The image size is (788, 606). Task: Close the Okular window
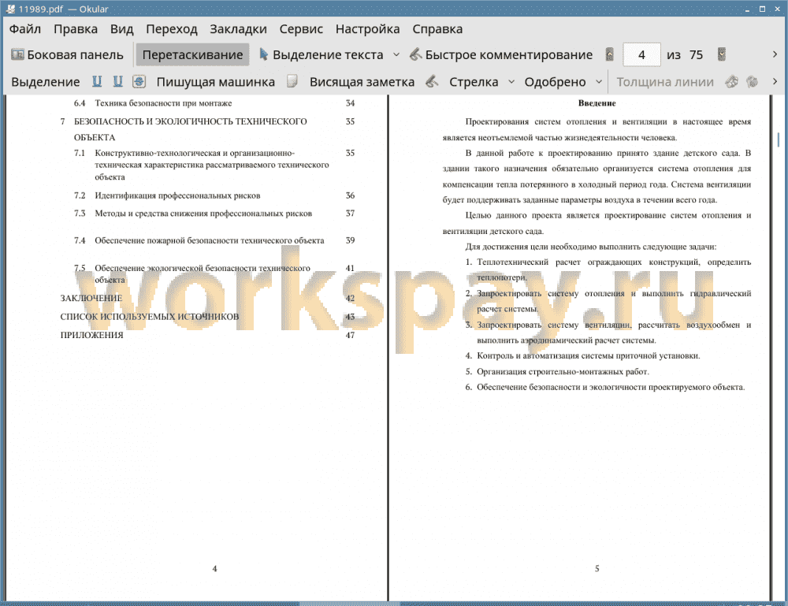(x=777, y=9)
